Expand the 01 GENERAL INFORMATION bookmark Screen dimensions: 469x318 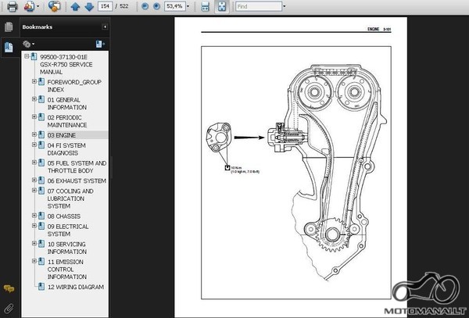point(34,99)
